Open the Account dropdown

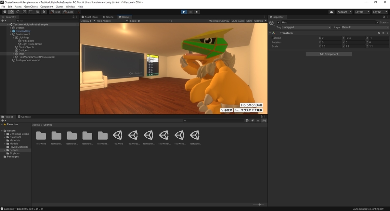pos(344,12)
